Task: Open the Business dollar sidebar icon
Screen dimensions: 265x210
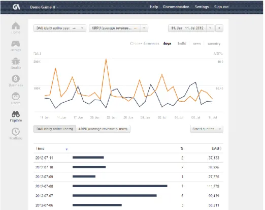Action: (16, 81)
